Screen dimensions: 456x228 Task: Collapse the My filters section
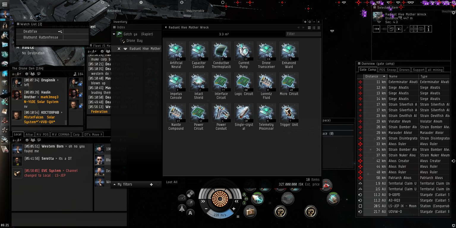115,184
